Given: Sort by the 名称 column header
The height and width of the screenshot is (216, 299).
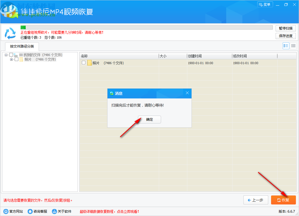Looking at the screenshot, I should [119, 56].
